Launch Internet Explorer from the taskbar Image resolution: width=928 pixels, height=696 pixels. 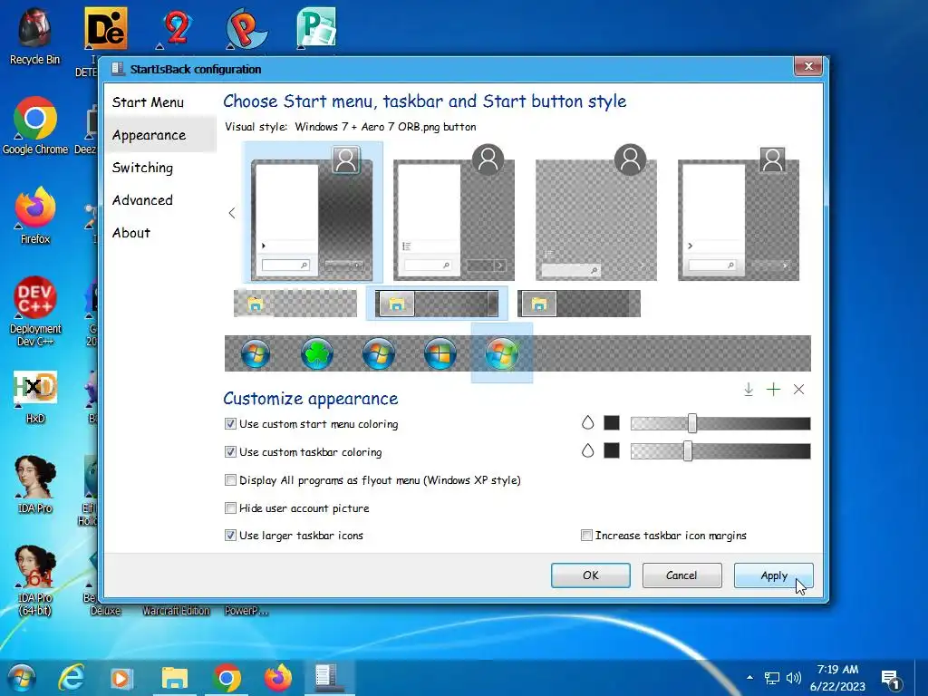(x=71, y=678)
